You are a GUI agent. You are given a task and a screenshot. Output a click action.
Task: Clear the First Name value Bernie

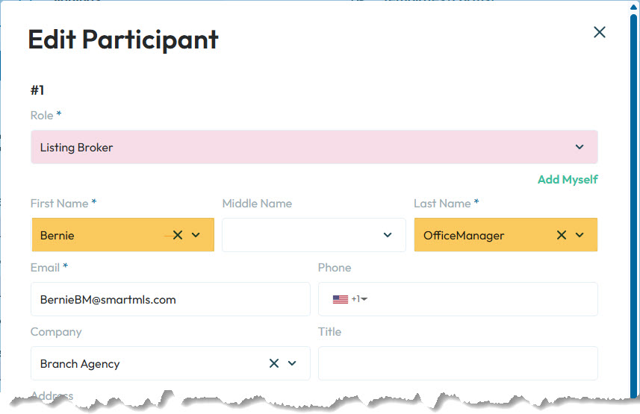(178, 235)
